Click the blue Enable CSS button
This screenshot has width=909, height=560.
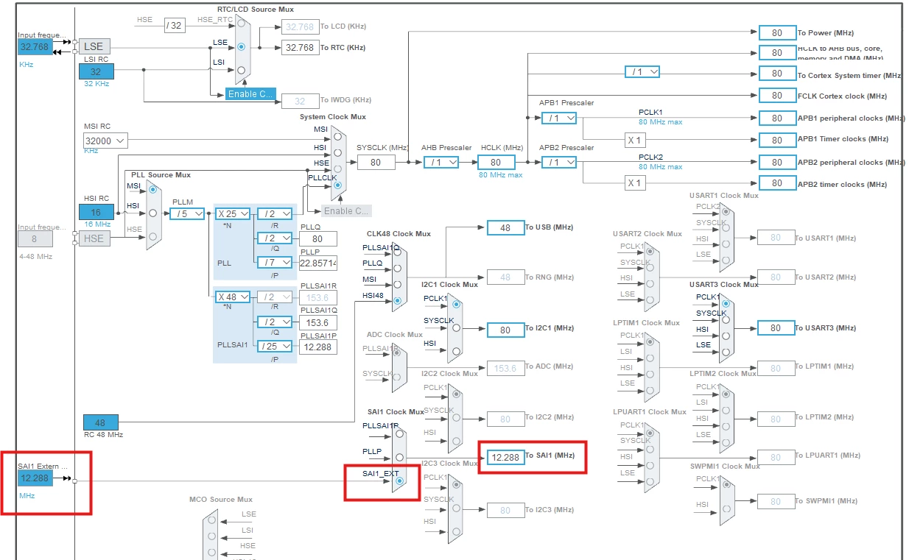(250, 93)
